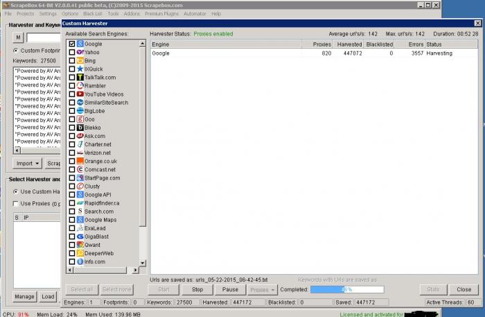Select the Custom Footprint radio button
Screen dimensions: 485x317
click(x=15, y=51)
